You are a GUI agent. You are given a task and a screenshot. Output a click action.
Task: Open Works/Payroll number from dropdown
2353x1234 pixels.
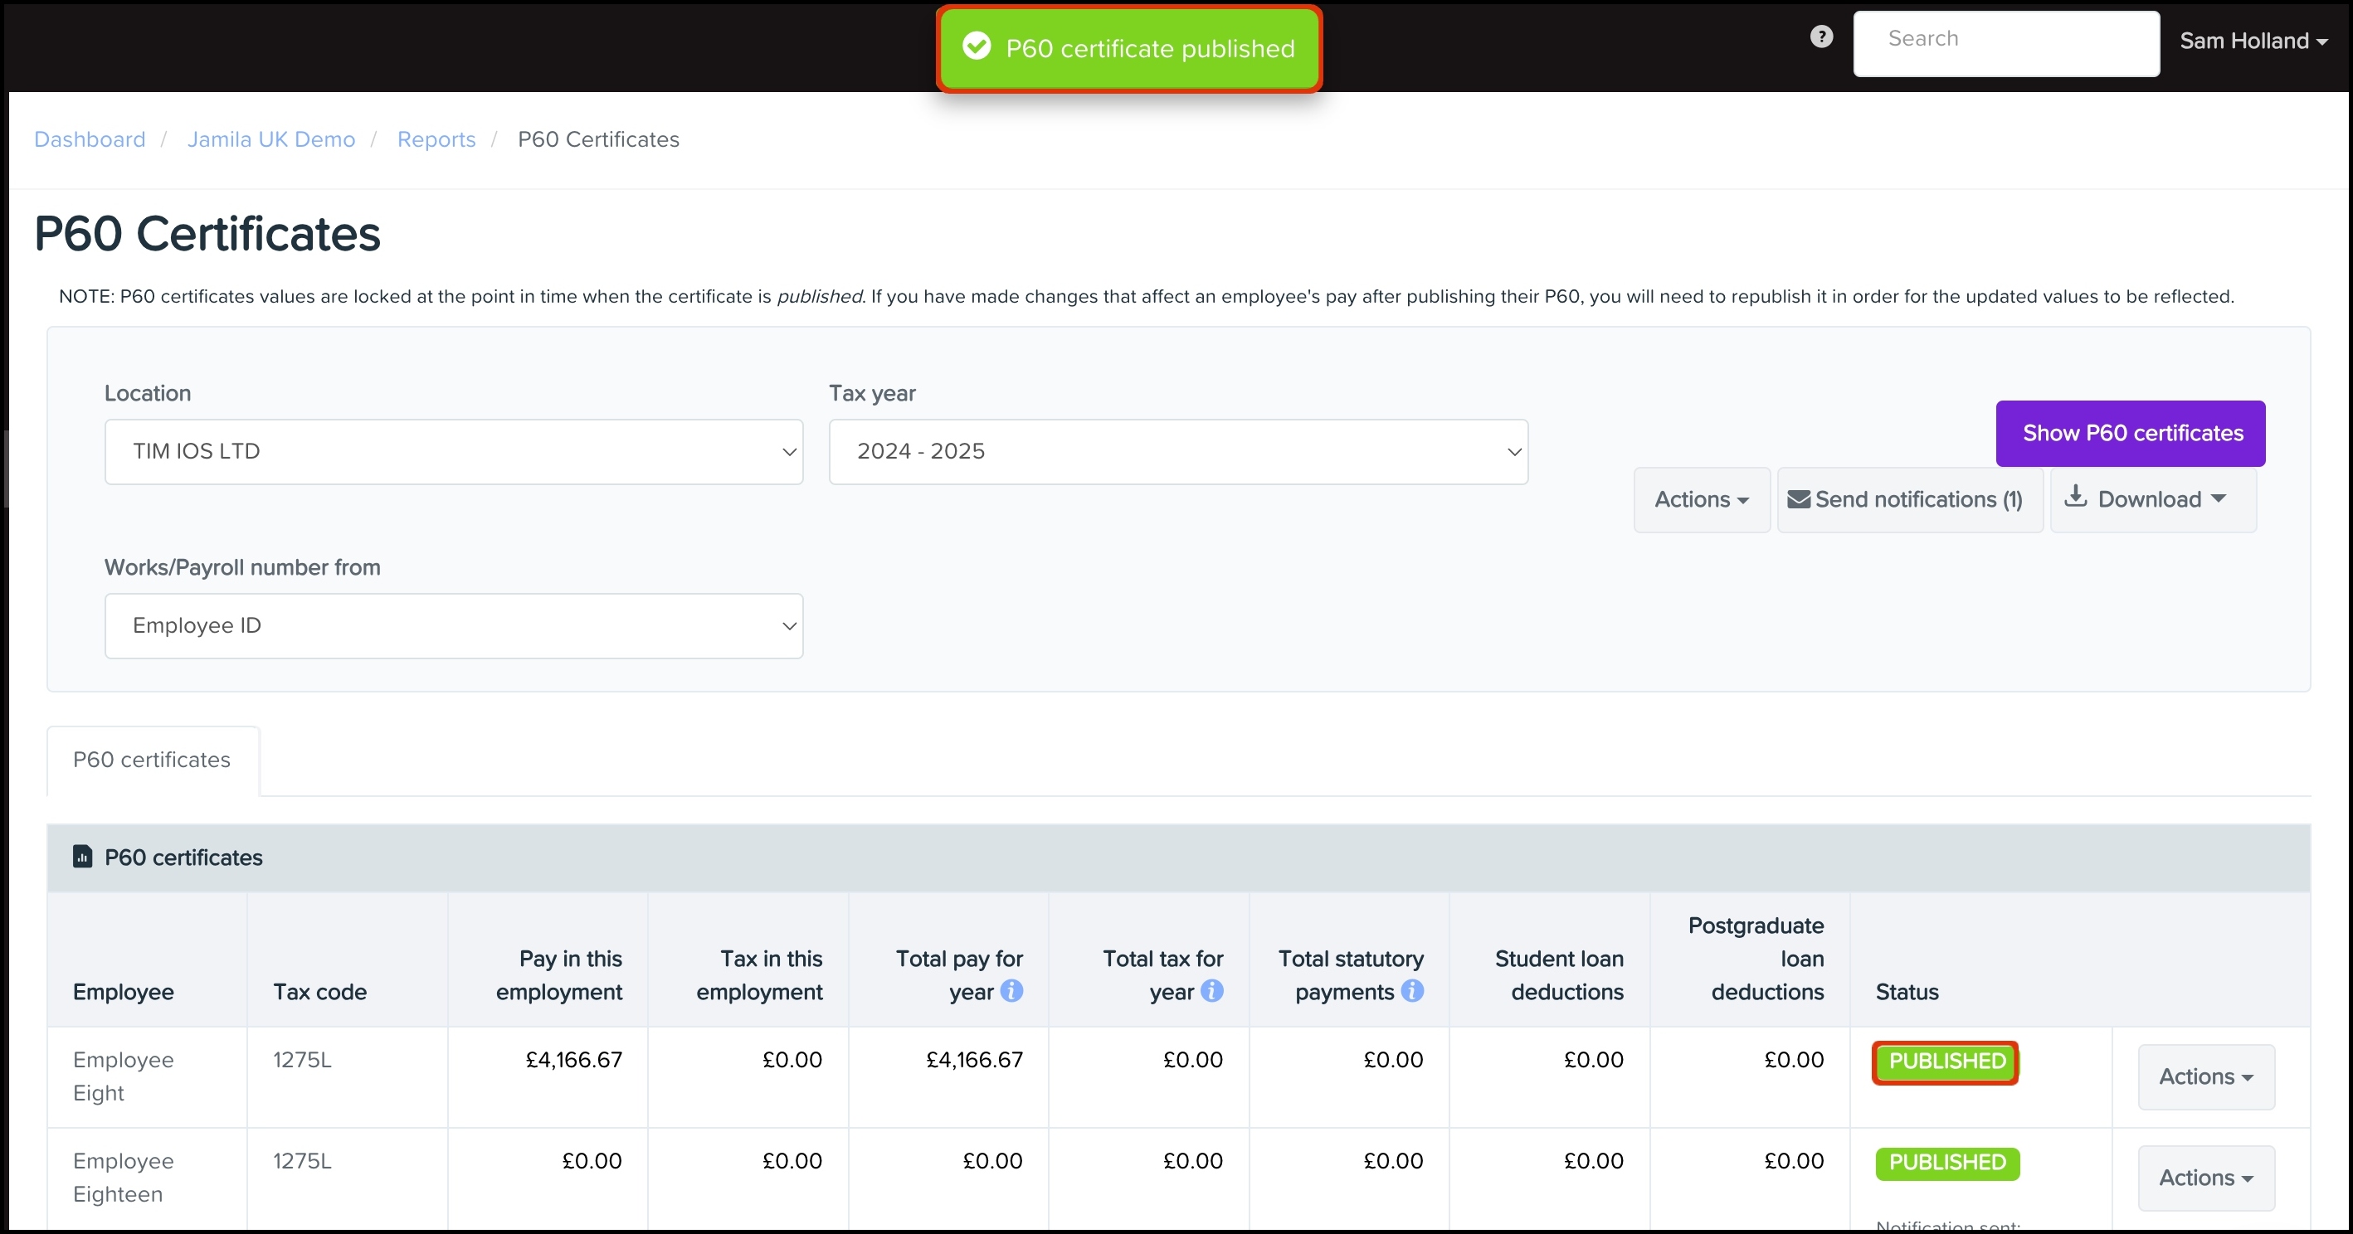pyautogui.click(x=453, y=626)
